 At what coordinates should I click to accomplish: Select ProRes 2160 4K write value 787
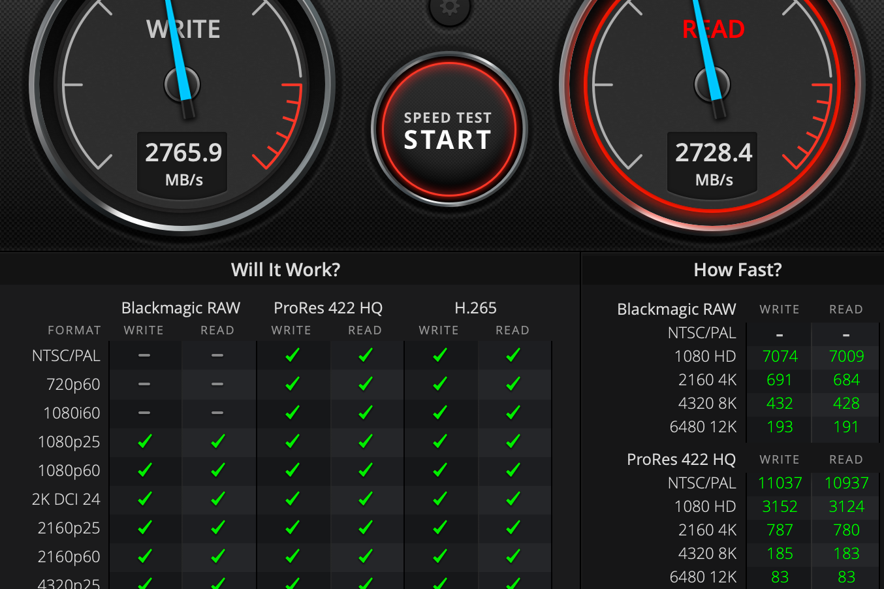tap(780, 530)
